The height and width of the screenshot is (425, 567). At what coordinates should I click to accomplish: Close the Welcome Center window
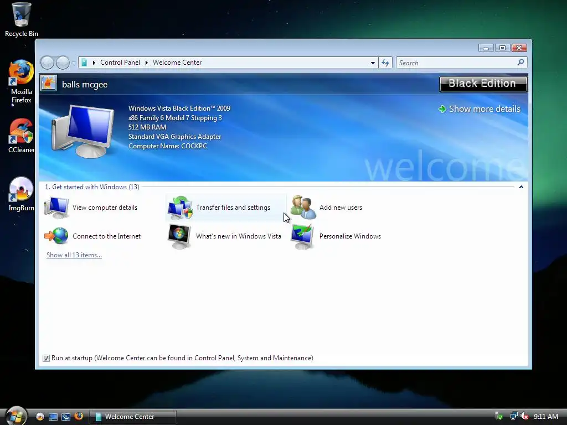[x=519, y=48]
